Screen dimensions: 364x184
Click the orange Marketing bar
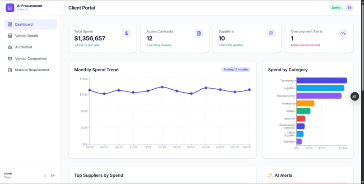click(305, 103)
